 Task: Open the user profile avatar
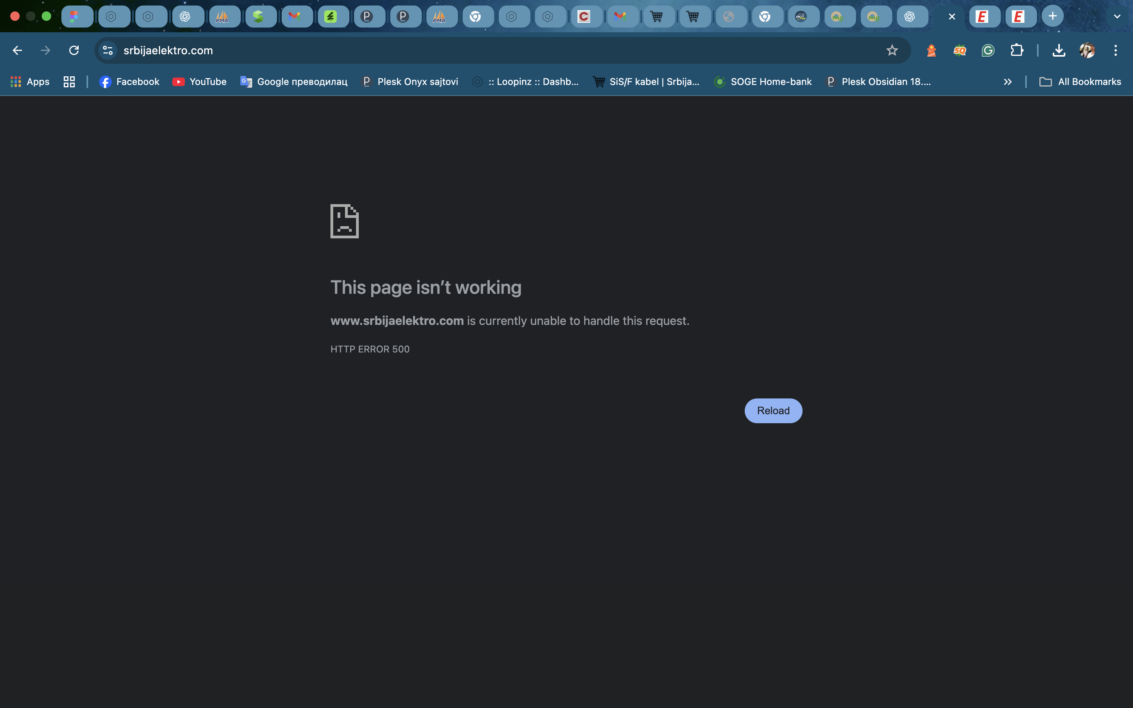(1087, 50)
